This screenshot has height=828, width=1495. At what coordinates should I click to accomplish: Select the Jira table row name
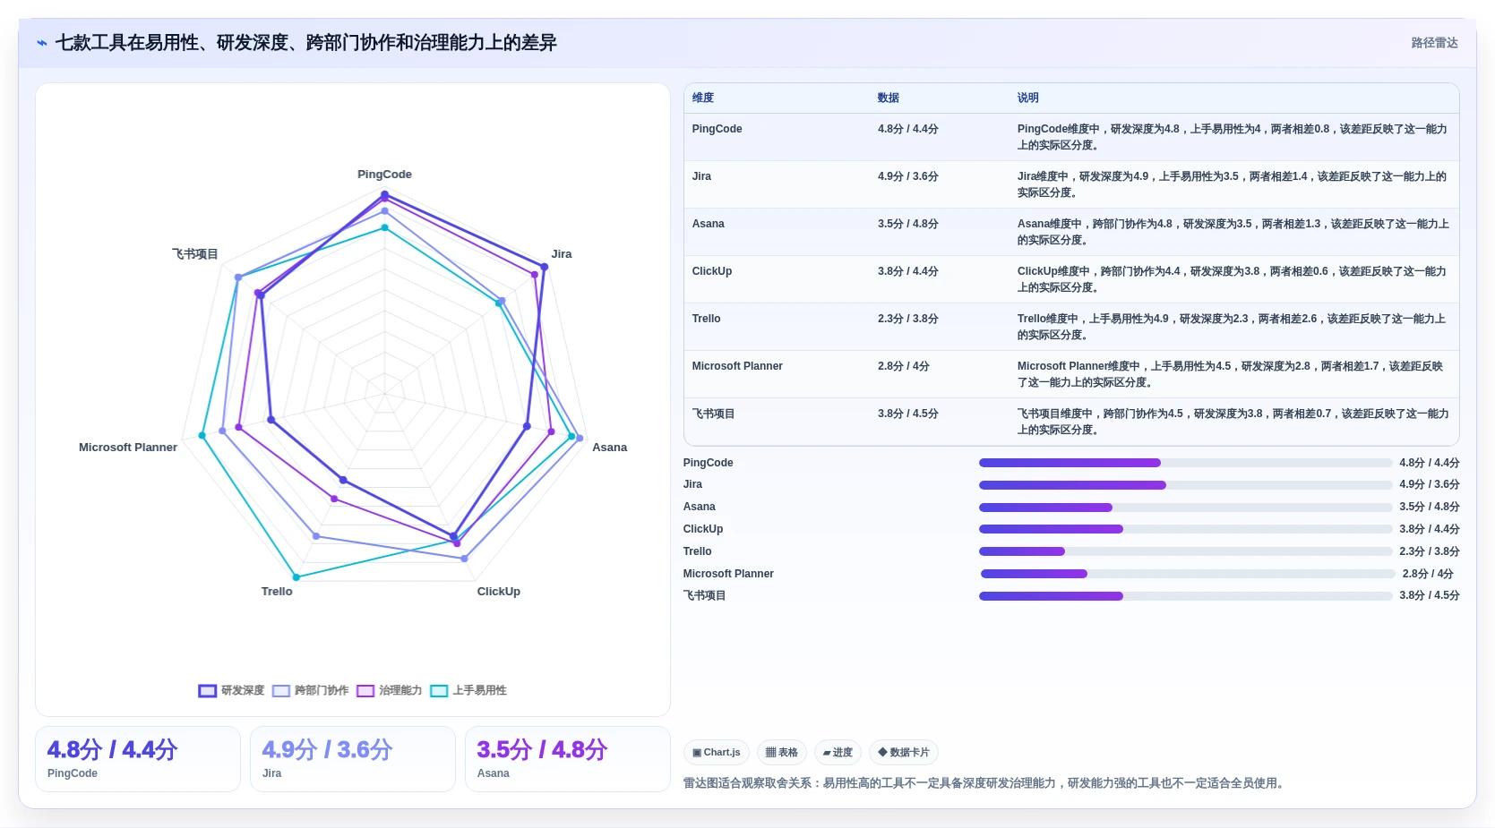tap(701, 176)
